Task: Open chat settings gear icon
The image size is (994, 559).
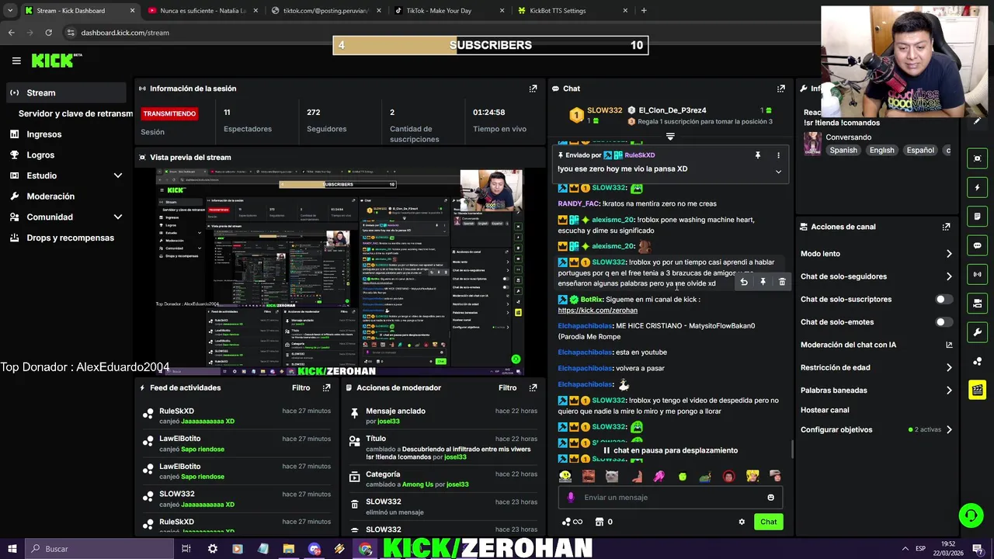Action: 742,522
